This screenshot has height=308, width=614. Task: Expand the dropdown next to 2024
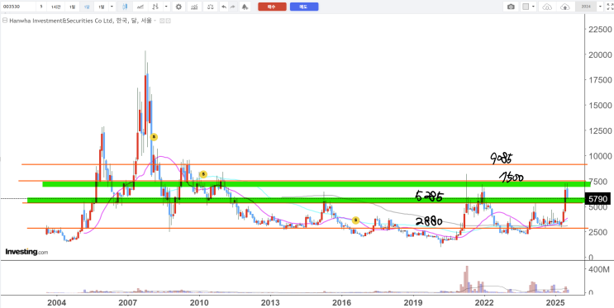(x=600, y=7)
